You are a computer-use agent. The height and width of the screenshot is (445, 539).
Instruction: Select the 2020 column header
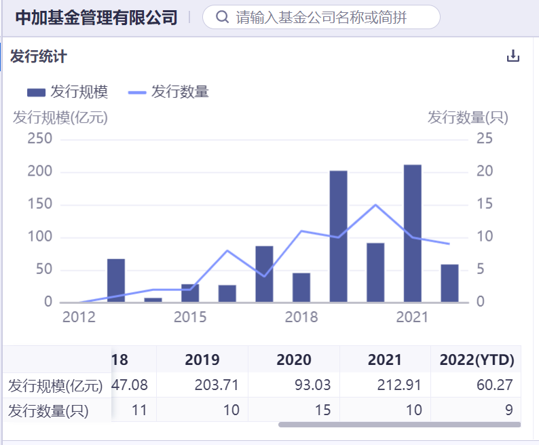click(x=294, y=360)
